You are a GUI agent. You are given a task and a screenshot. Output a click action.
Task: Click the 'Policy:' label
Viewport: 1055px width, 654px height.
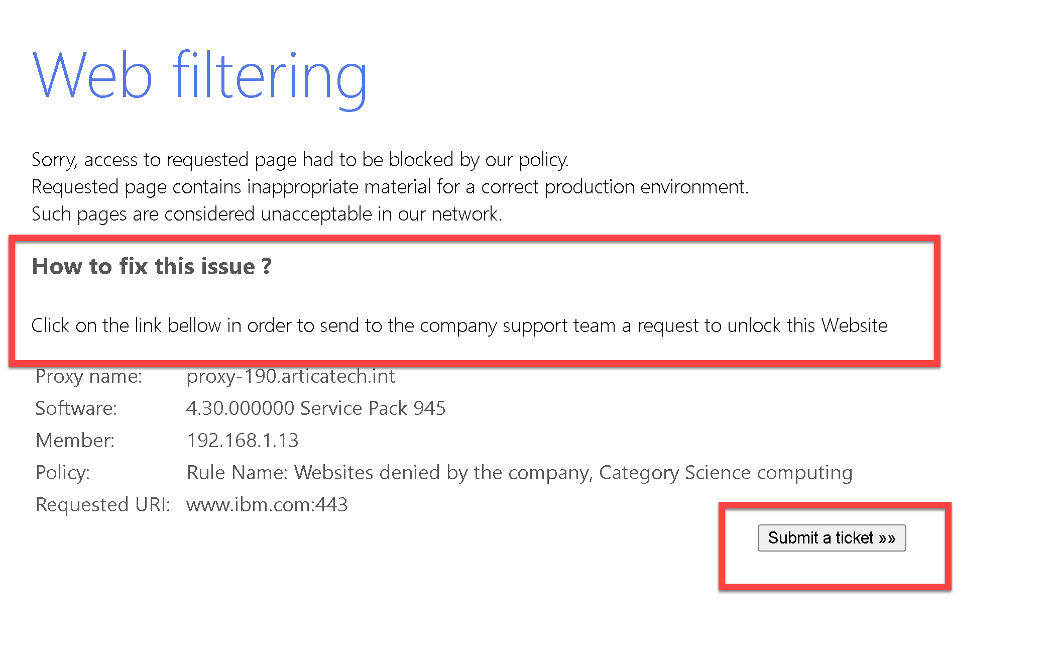point(63,473)
